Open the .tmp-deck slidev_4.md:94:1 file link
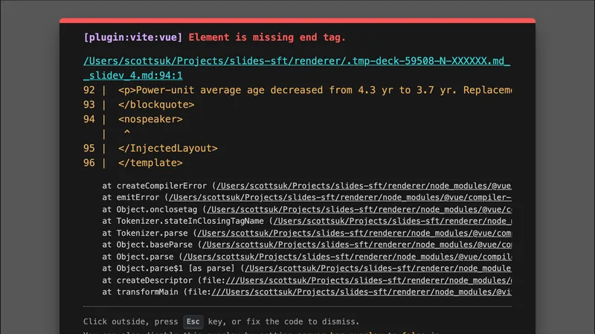This screenshot has height=334, width=595. [297, 62]
